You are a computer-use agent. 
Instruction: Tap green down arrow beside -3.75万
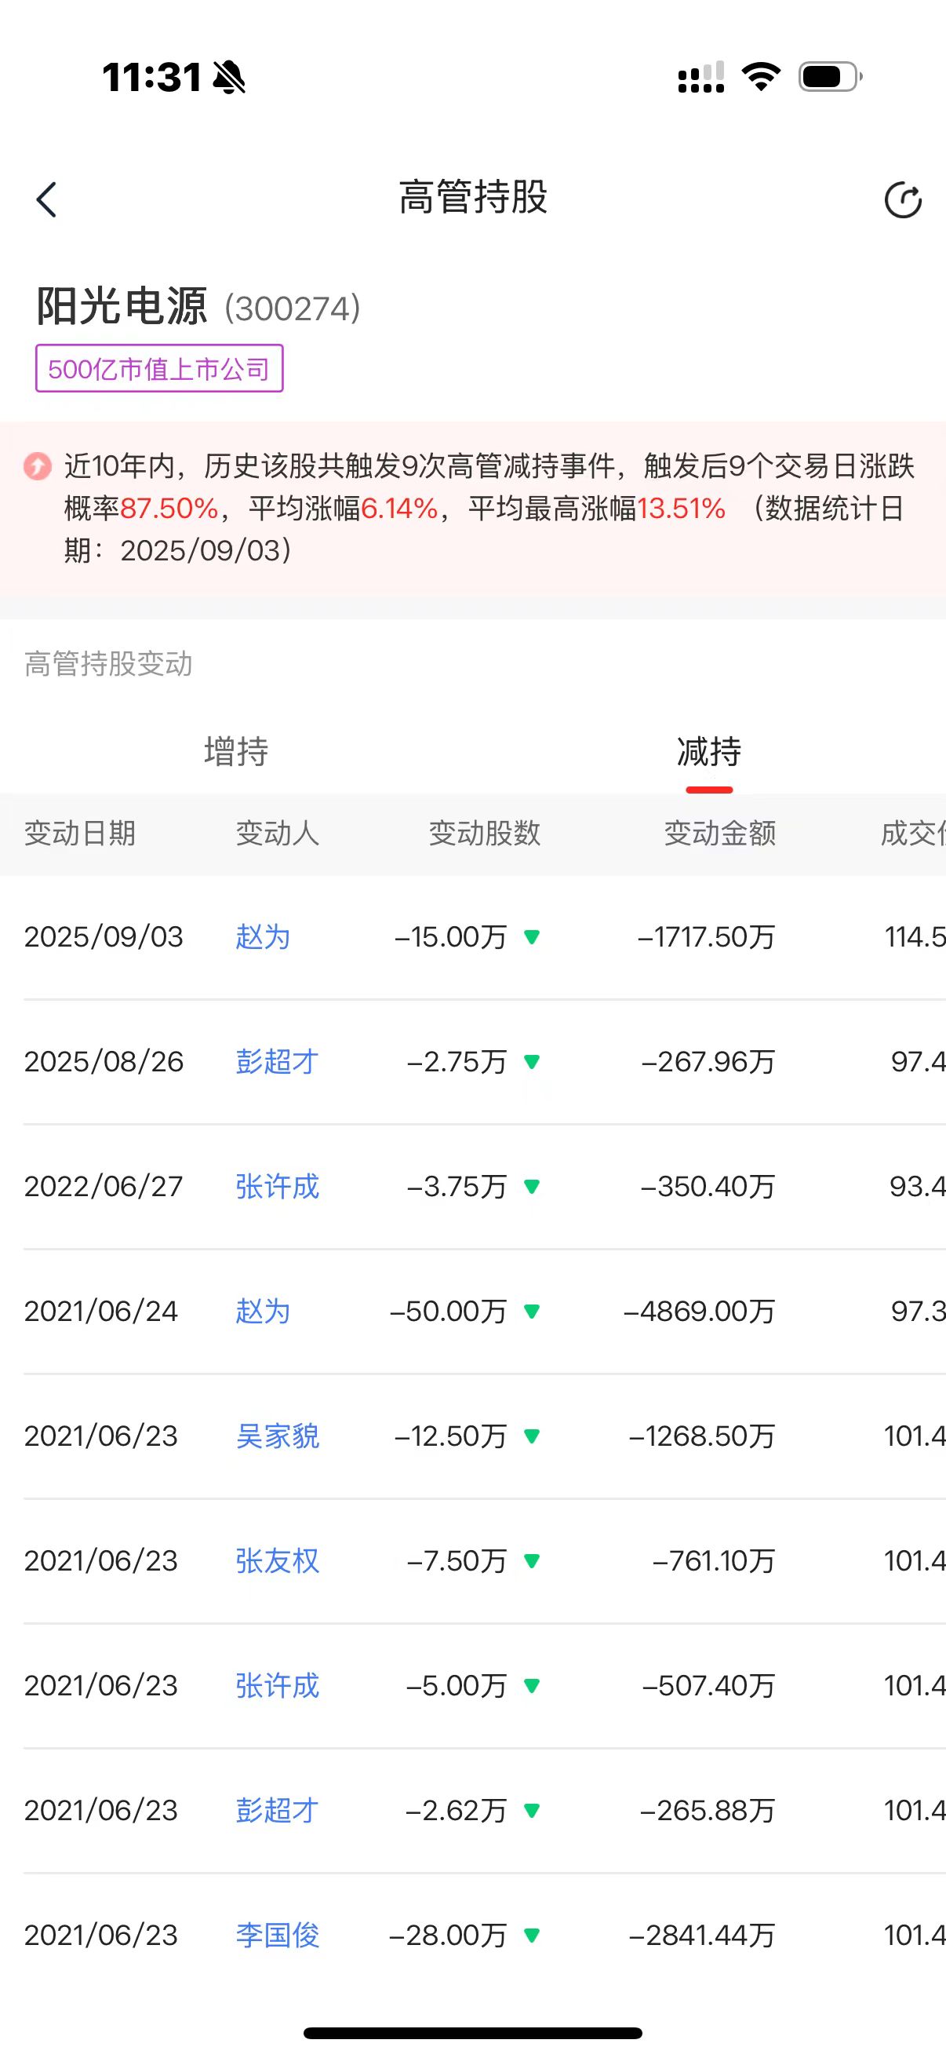tap(532, 1187)
